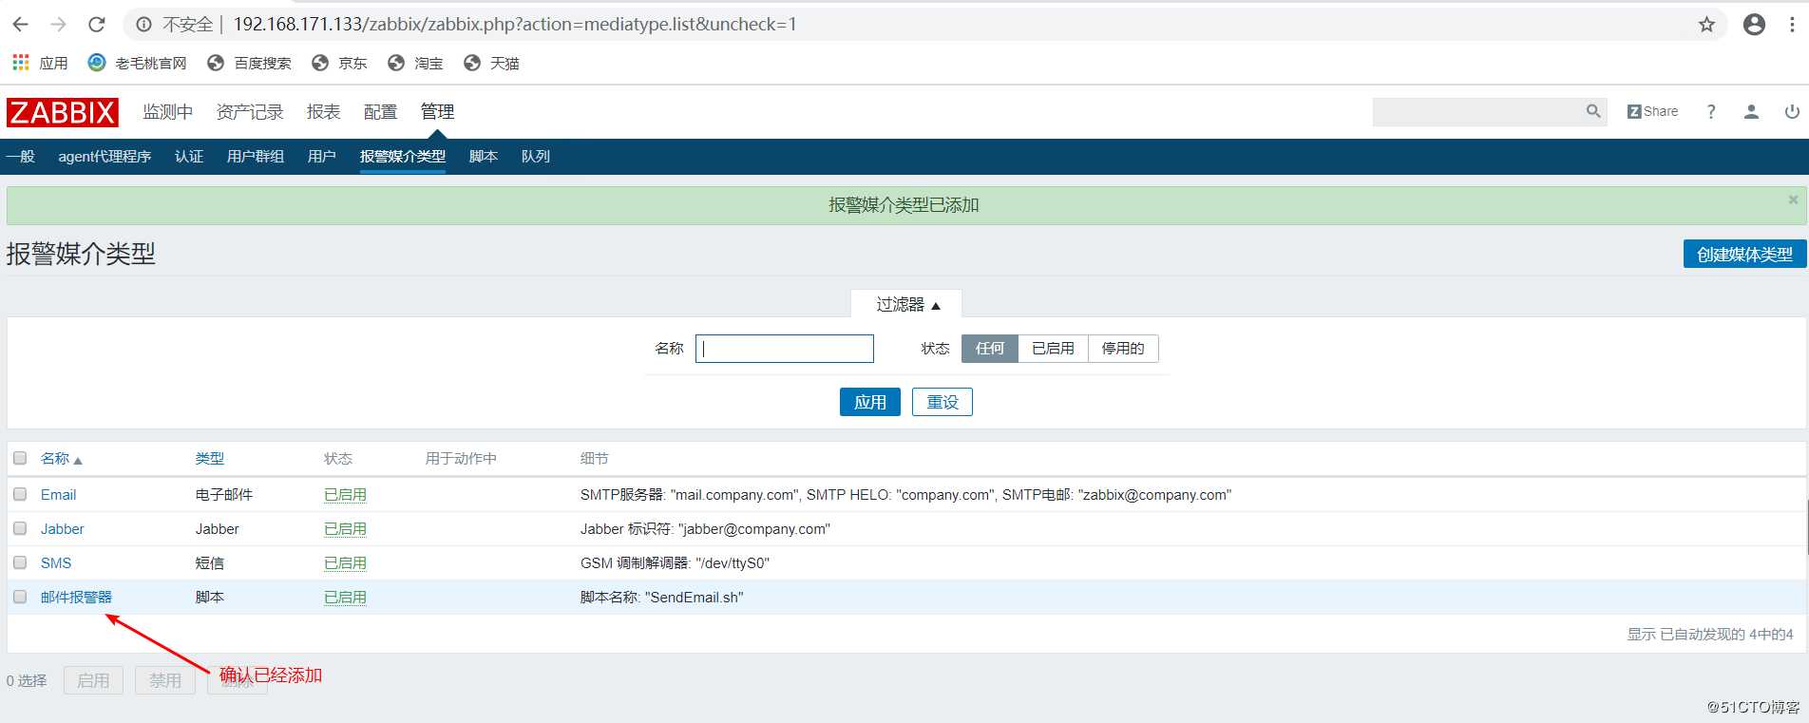Click the bottom 禁用 button
This screenshot has width=1809, height=723.
point(165,680)
